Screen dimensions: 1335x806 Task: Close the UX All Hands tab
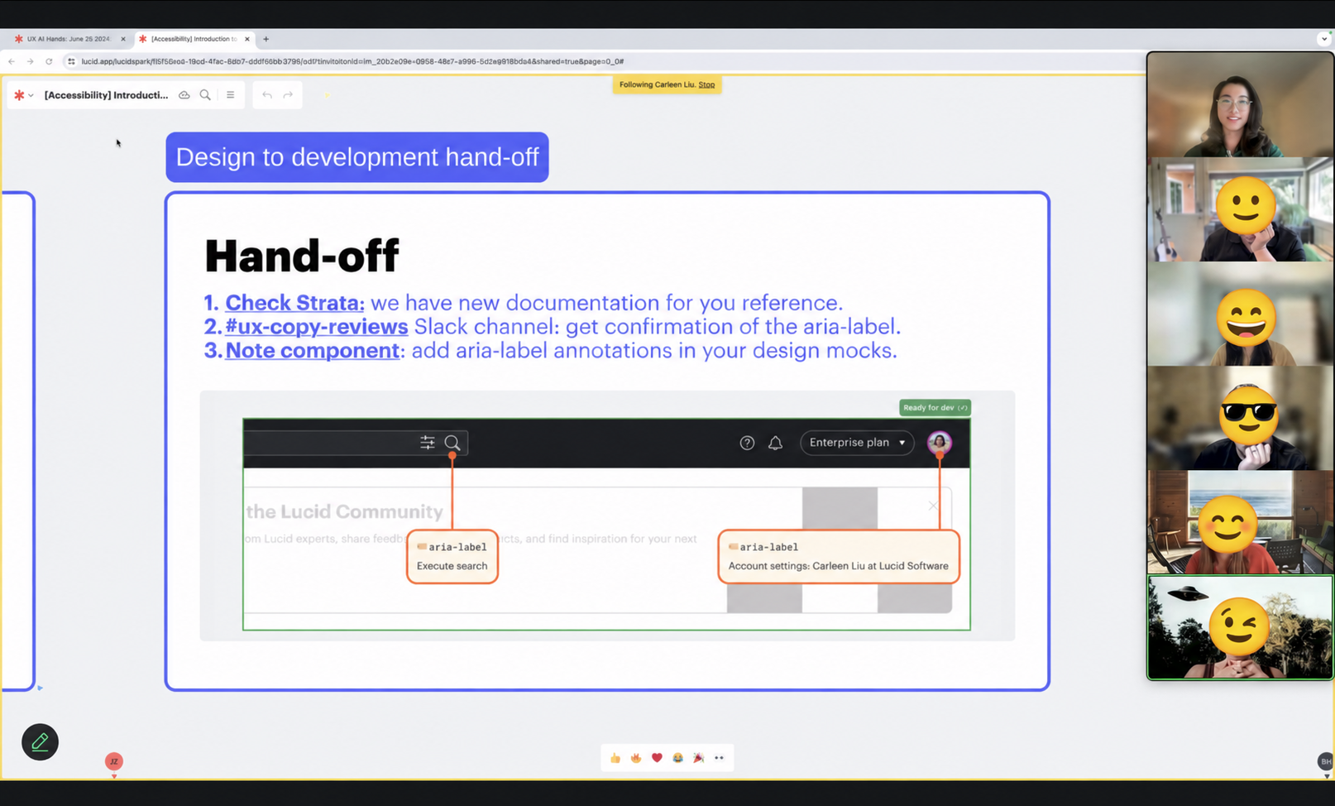(x=123, y=39)
